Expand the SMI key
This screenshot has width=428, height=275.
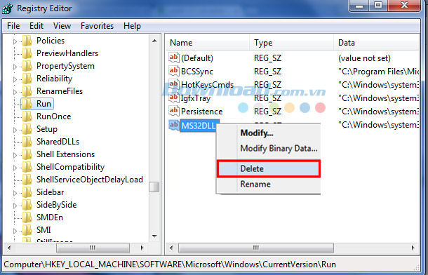[x=15, y=231]
